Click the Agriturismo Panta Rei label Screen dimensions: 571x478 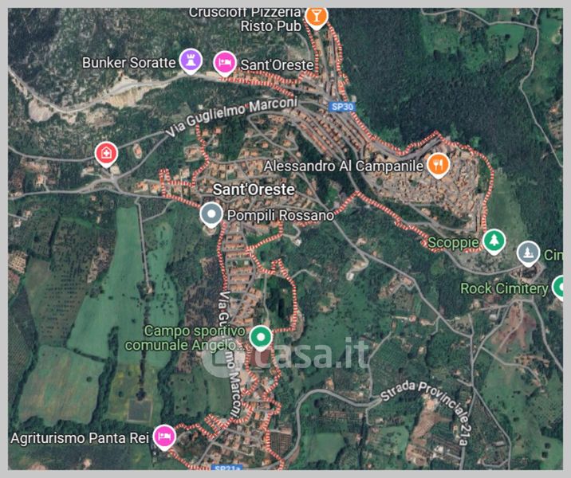coord(80,438)
